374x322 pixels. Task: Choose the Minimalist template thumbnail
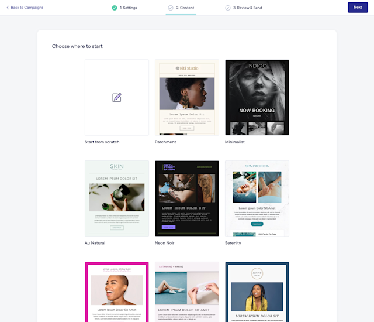click(257, 97)
